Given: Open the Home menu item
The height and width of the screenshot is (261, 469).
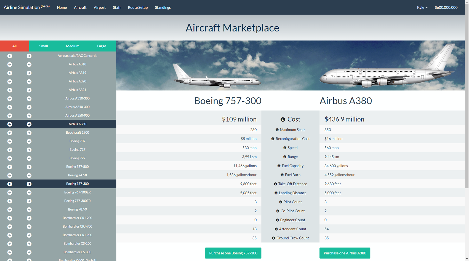Looking at the screenshot, I should point(62,7).
